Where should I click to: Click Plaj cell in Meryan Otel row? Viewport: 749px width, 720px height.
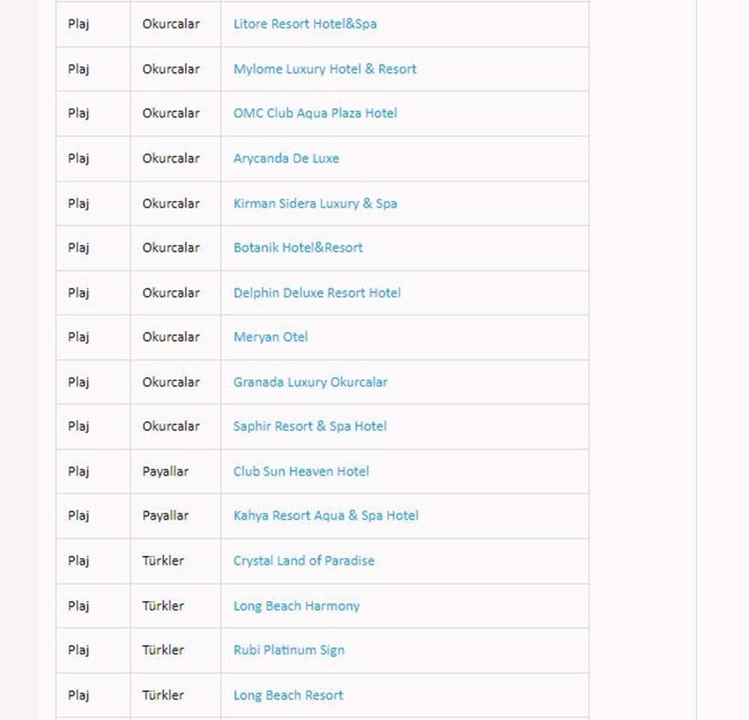79,336
